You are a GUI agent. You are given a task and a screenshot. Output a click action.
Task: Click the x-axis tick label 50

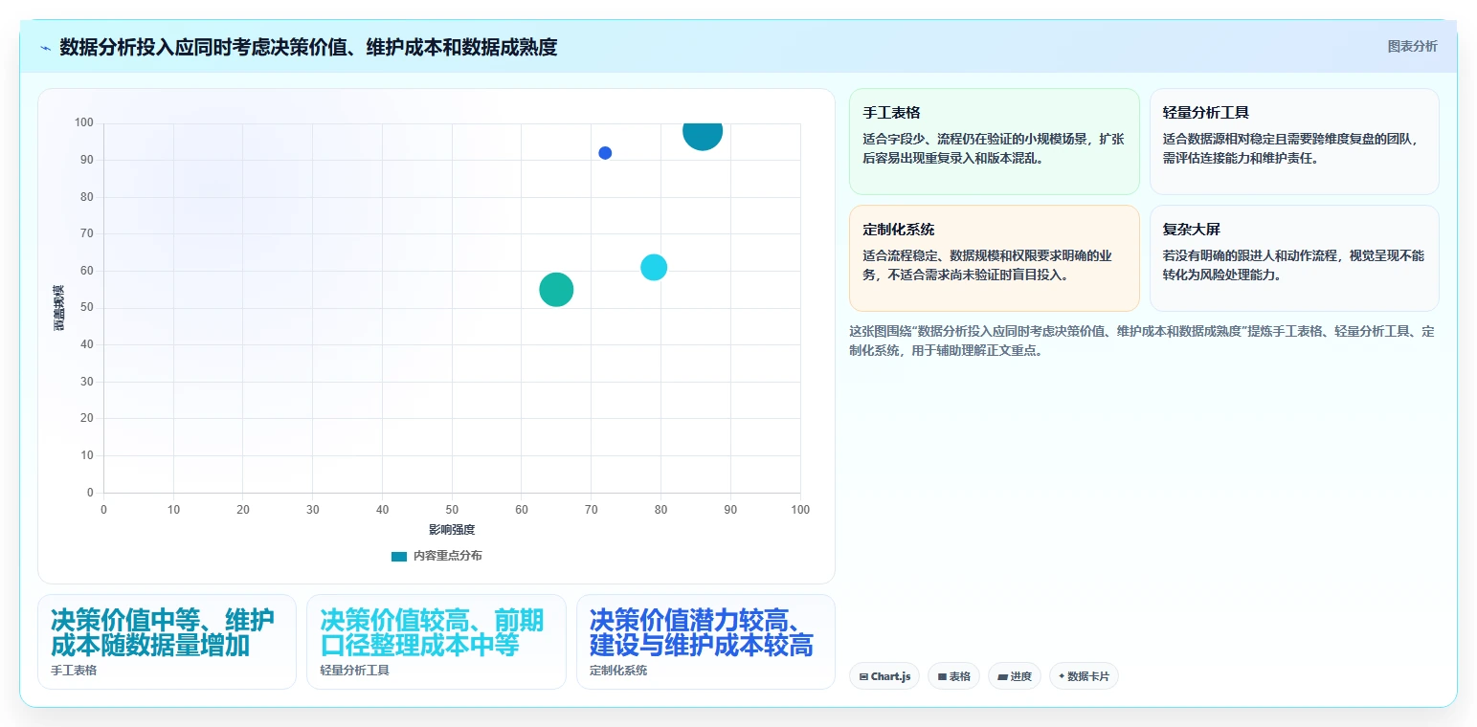(452, 510)
